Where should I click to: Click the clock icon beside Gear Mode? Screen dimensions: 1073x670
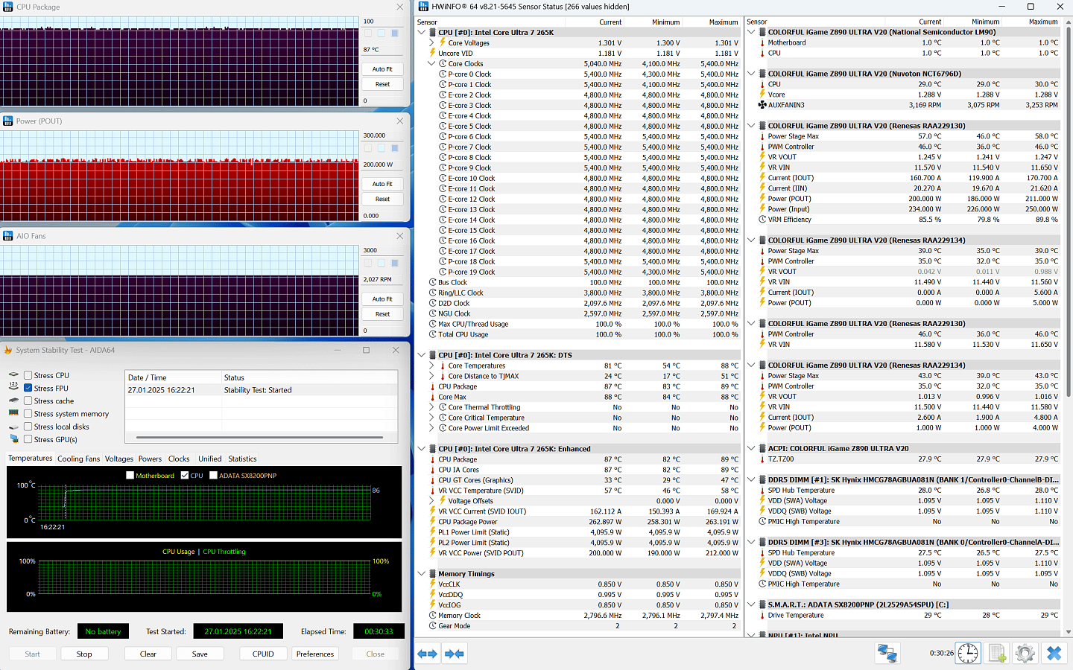click(x=433, y=626)
